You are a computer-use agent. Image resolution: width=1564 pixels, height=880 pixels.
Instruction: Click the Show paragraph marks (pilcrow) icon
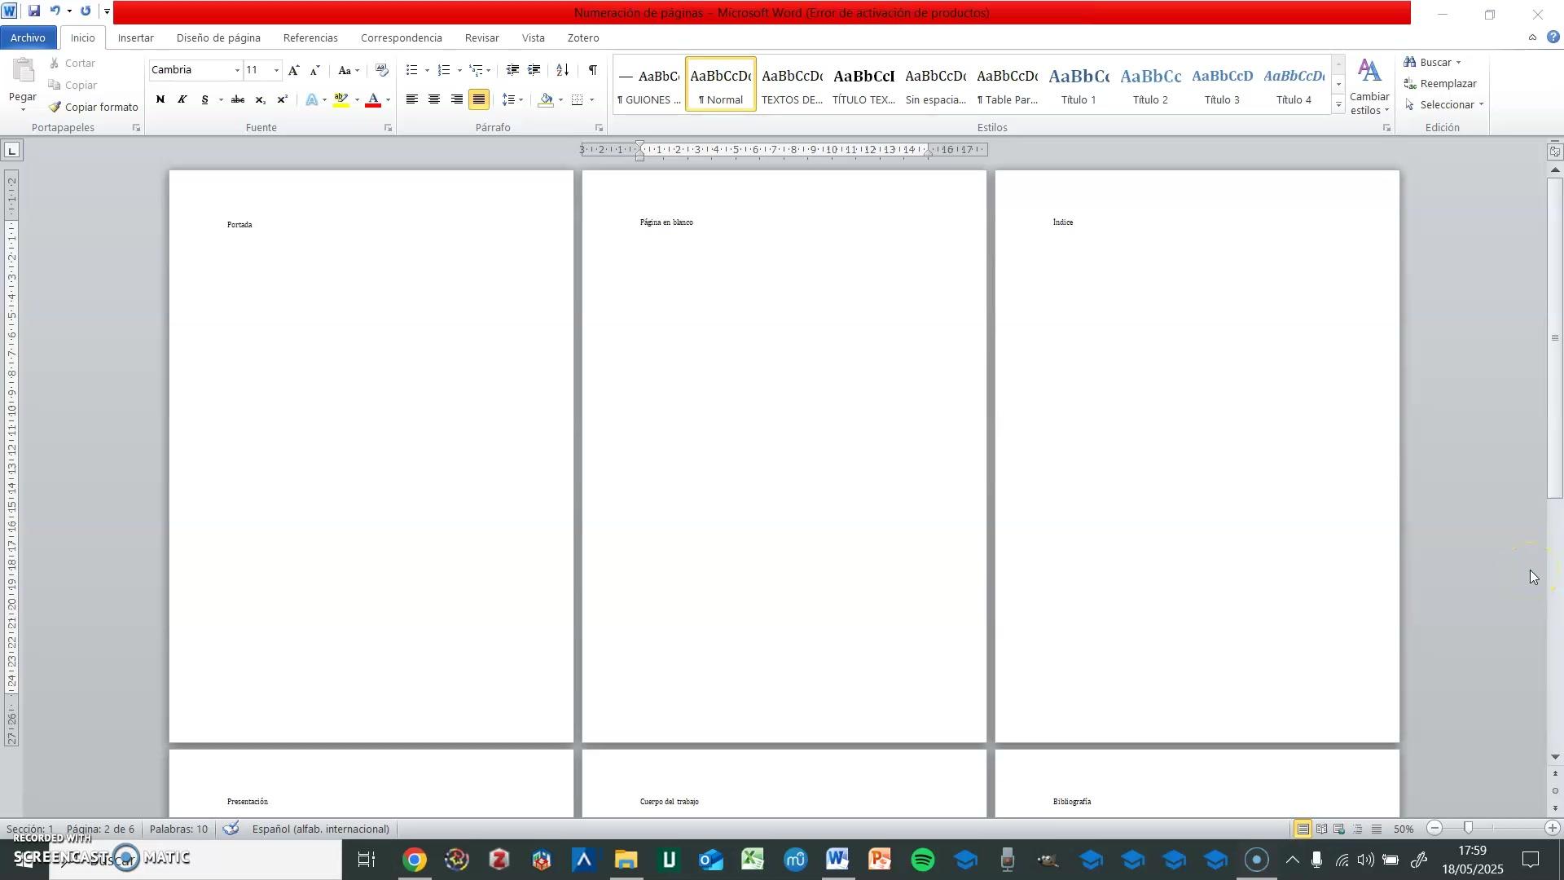(592, 70)
